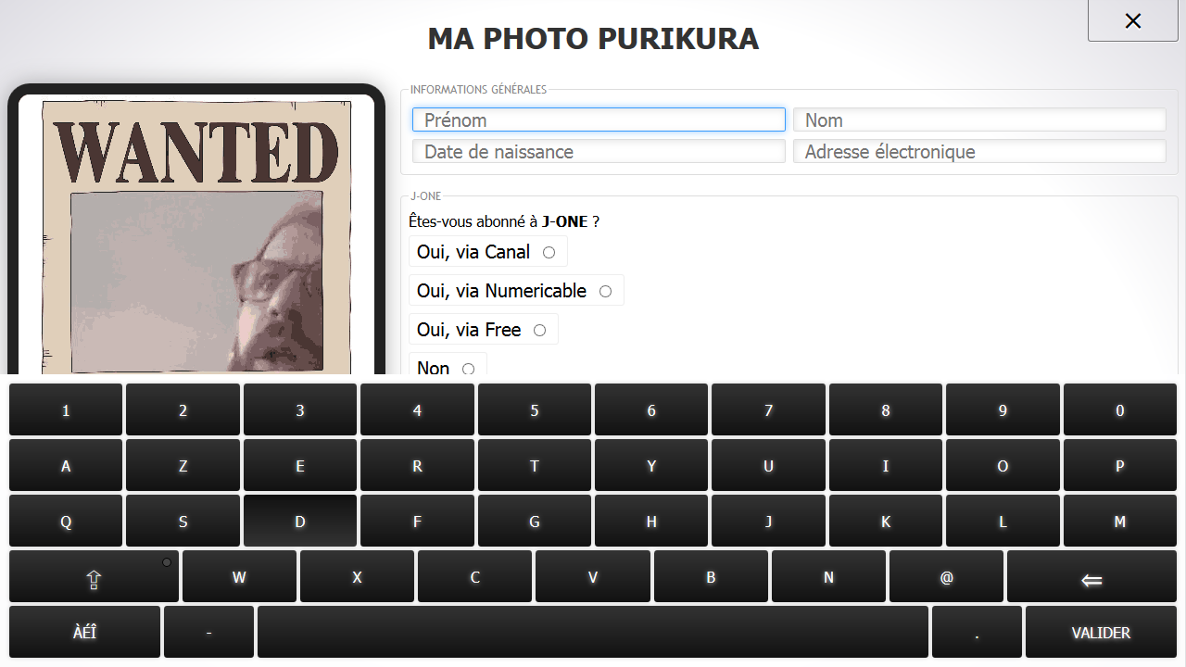Focus the Prénom input field

599,120
